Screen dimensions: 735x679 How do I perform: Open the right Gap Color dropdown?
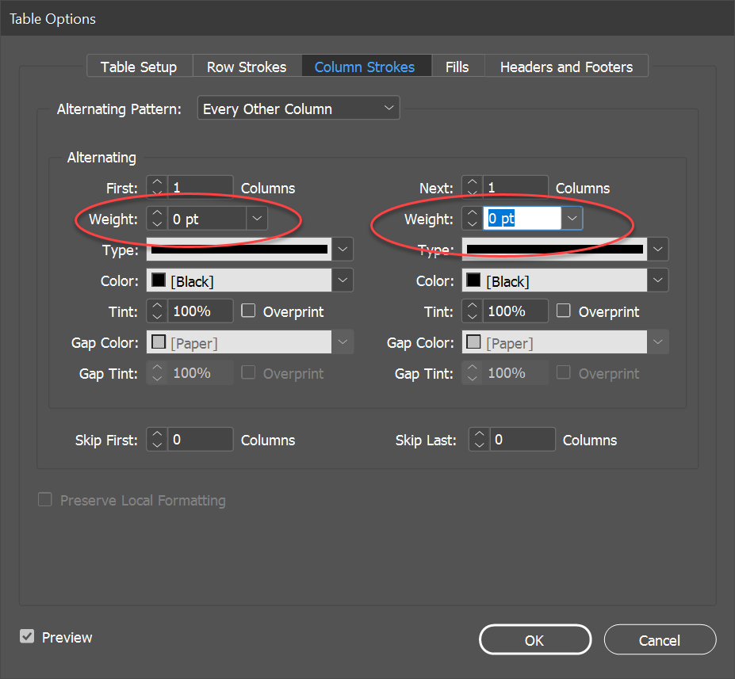[x=657, y=341]
